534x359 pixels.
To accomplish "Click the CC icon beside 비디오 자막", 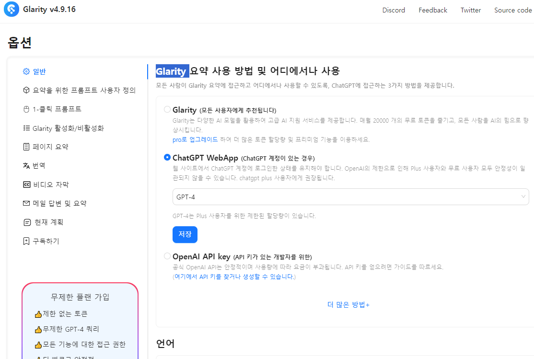I will (x=26, y=185).
